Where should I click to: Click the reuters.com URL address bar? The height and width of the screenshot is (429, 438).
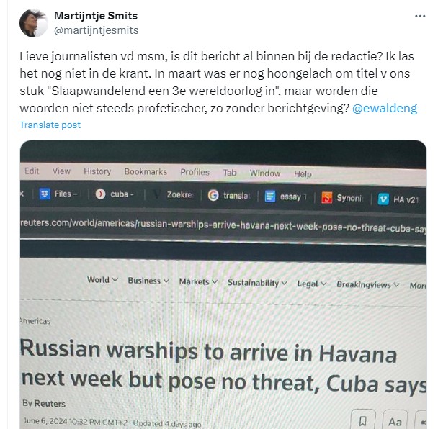(x=223, y=226)
